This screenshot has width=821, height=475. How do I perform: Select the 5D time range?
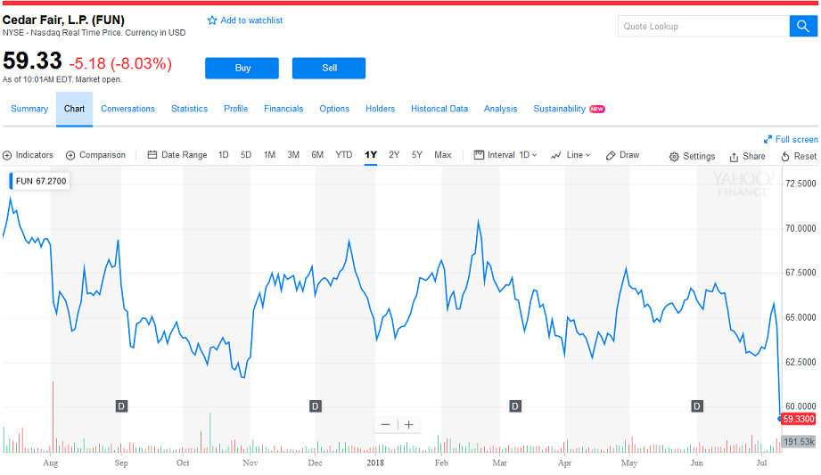(246, 155)
